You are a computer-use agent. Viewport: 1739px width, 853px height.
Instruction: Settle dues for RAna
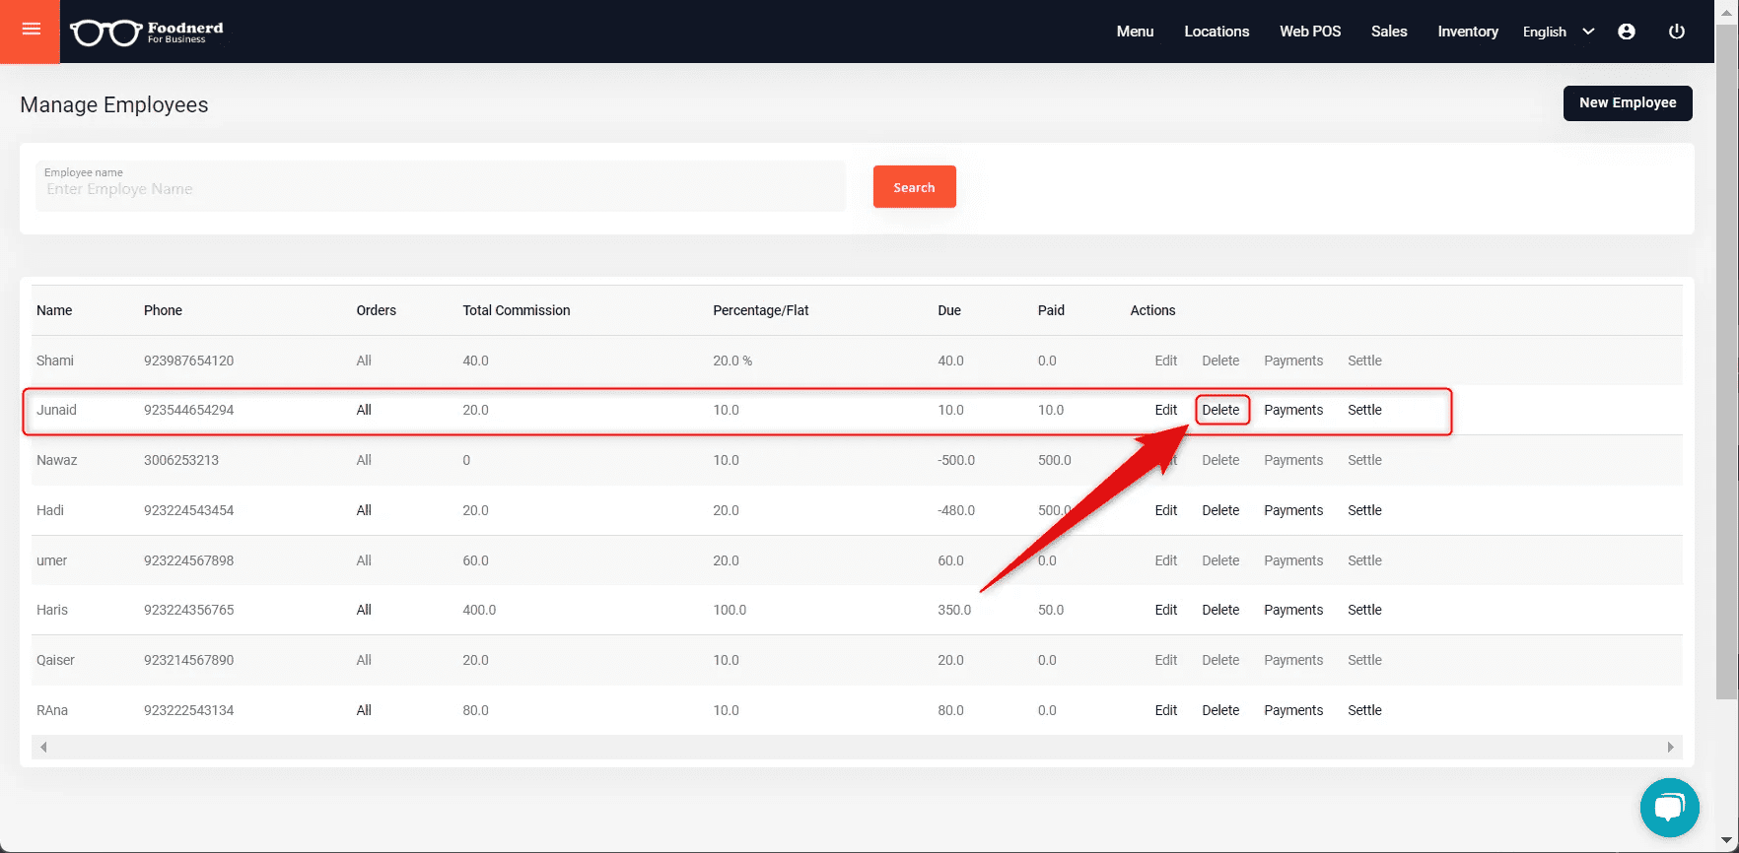[x=1364, y=710]
